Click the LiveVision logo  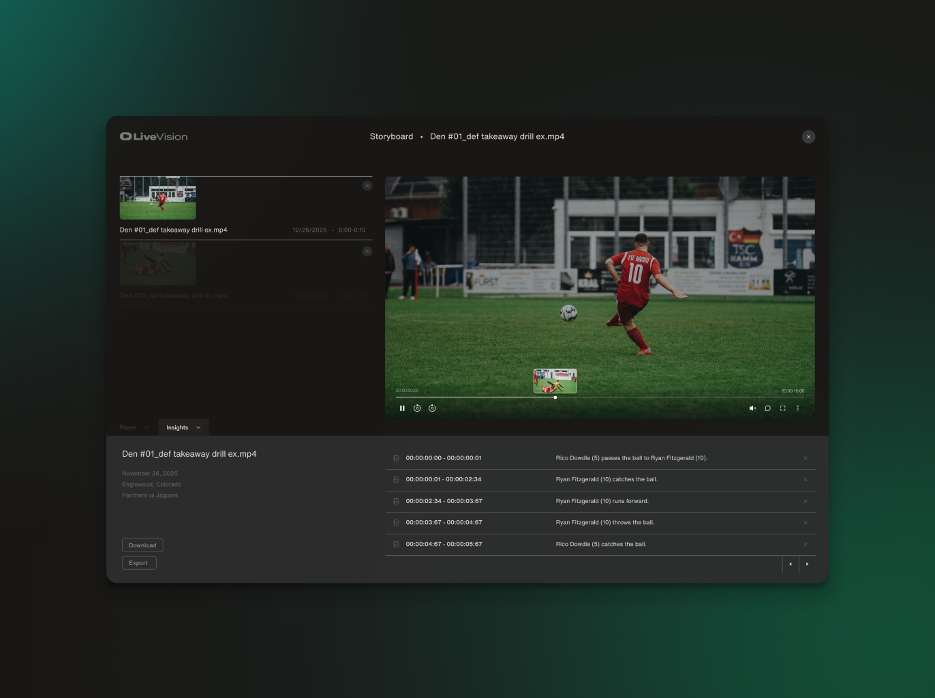click(x=153, y=136)
